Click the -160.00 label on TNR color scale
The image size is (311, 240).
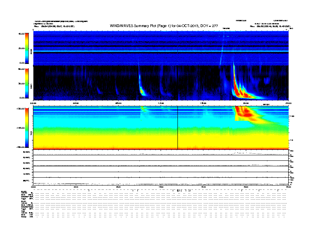tap(21, 147)
